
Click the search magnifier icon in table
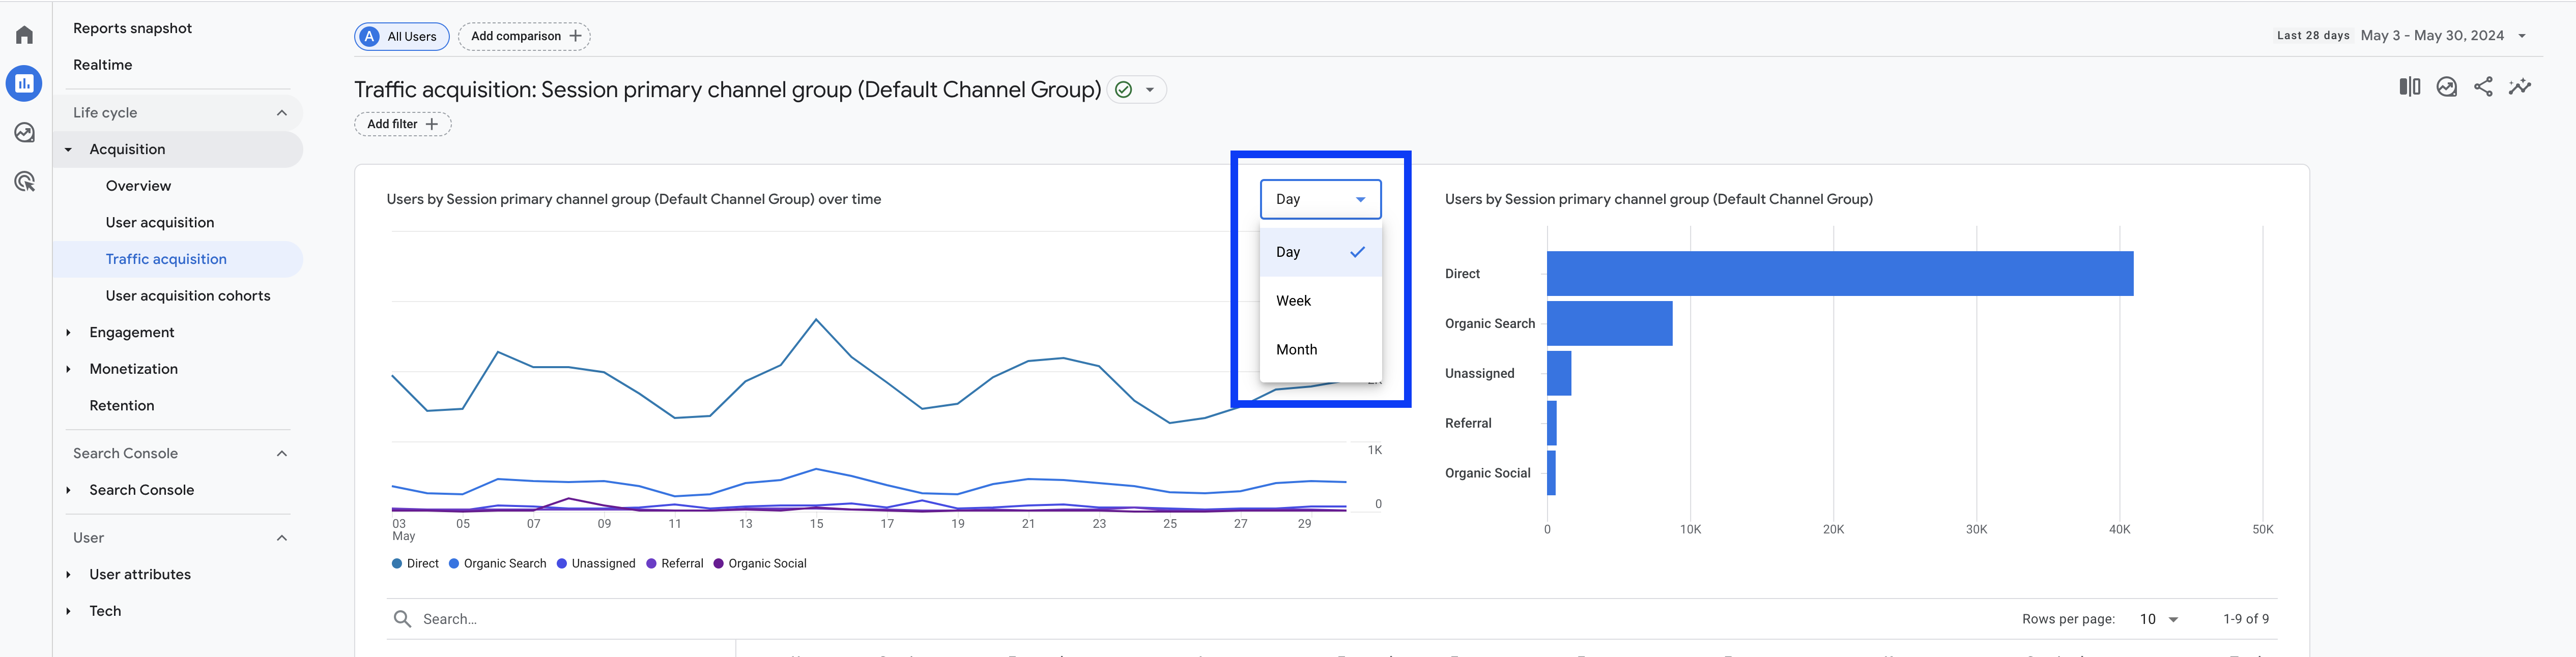[x=402, y=619]
